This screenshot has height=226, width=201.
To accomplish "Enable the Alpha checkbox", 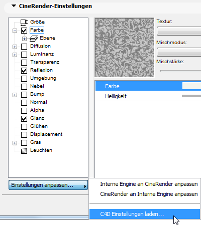I will click(x=24, y=111).
